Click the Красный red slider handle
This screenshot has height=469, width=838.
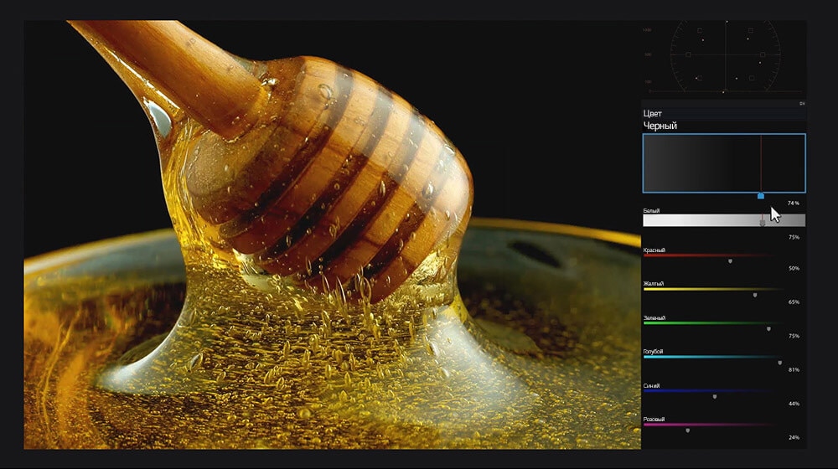click(730, 261)
